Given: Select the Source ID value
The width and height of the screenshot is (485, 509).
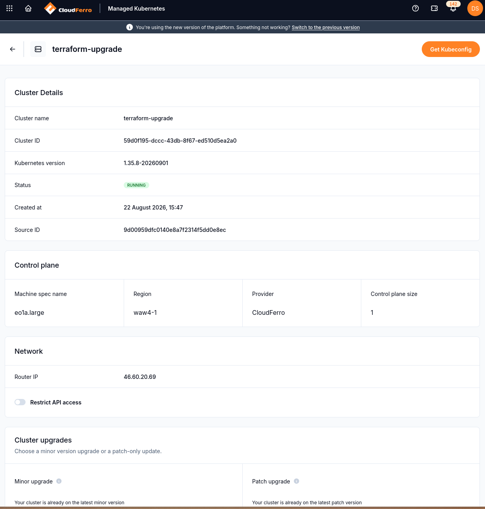Looking at the screenshot, I should [x=175, y=230].
